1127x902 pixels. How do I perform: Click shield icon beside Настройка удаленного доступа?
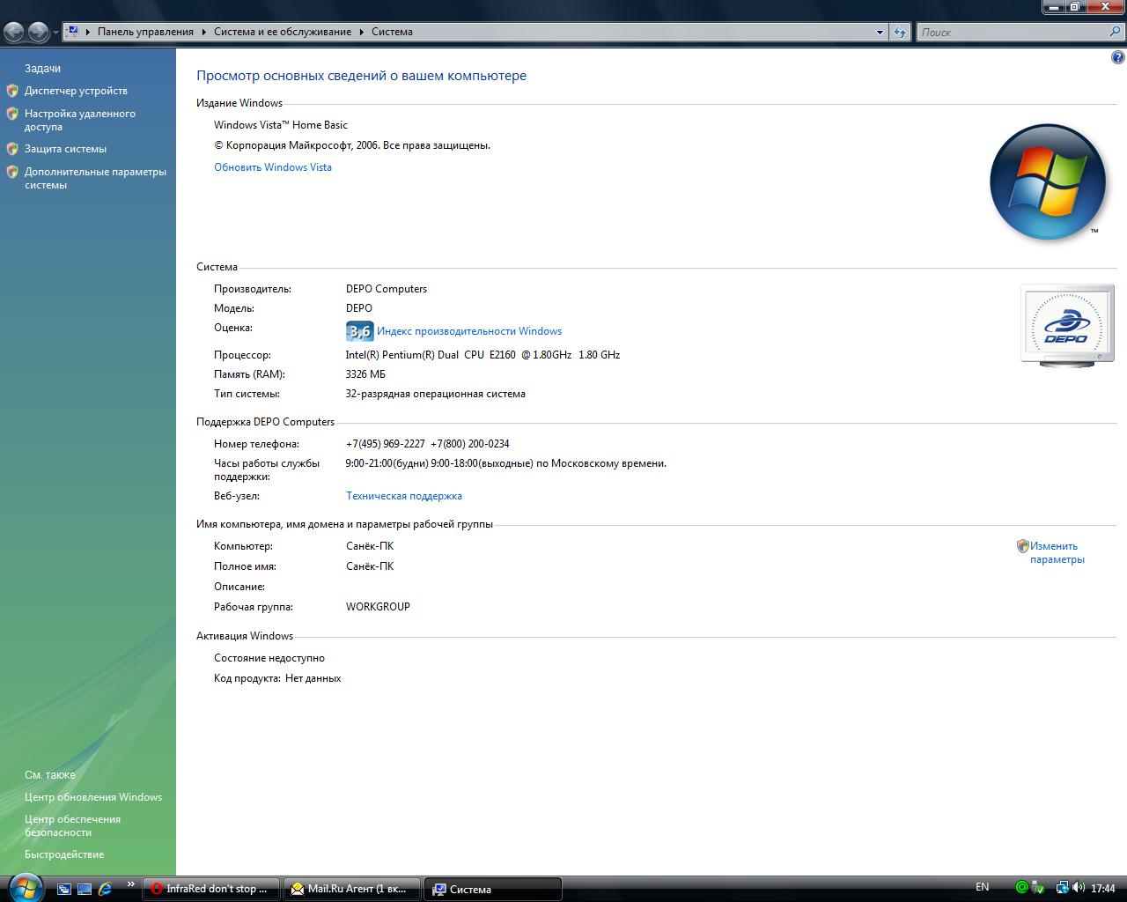coord(12,114)
